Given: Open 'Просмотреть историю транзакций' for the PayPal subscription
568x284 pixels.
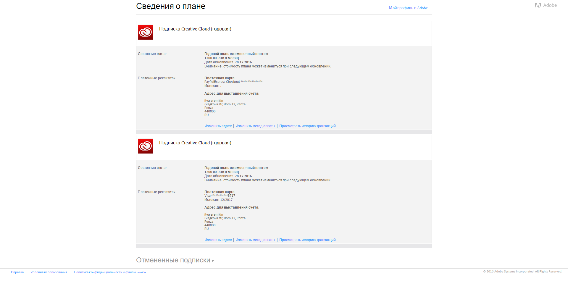Looking at the screenshot, I should click(x=307, y=126).
